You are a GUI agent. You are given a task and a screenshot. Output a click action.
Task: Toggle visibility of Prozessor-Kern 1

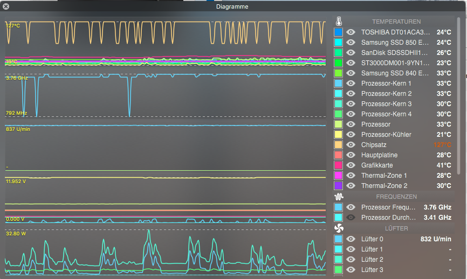351,83
